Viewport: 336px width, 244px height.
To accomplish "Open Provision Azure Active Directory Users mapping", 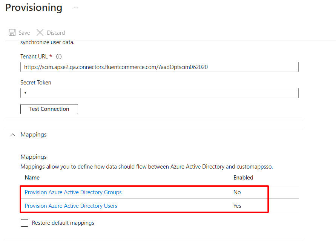I will (x=71, y=206).
